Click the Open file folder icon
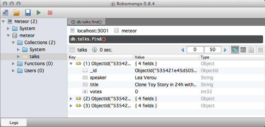Image resolution: width=265 pixels, height=127 pixels. point(16,13)
